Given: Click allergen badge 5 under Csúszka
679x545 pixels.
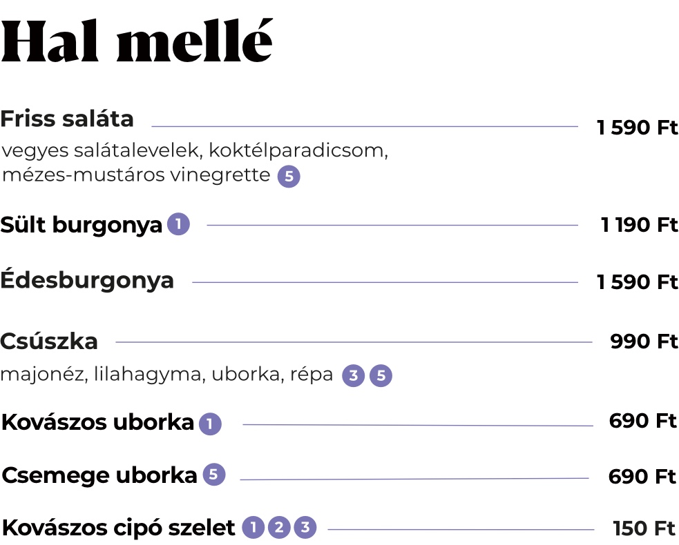Looking at the screenshot, I should (x=381, y=375).
